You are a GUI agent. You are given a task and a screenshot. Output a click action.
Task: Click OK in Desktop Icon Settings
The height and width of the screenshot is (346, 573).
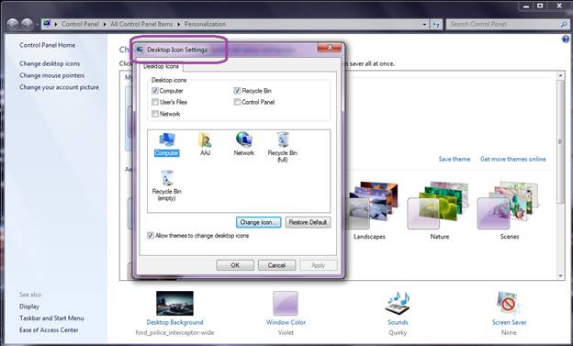[235, 265]
